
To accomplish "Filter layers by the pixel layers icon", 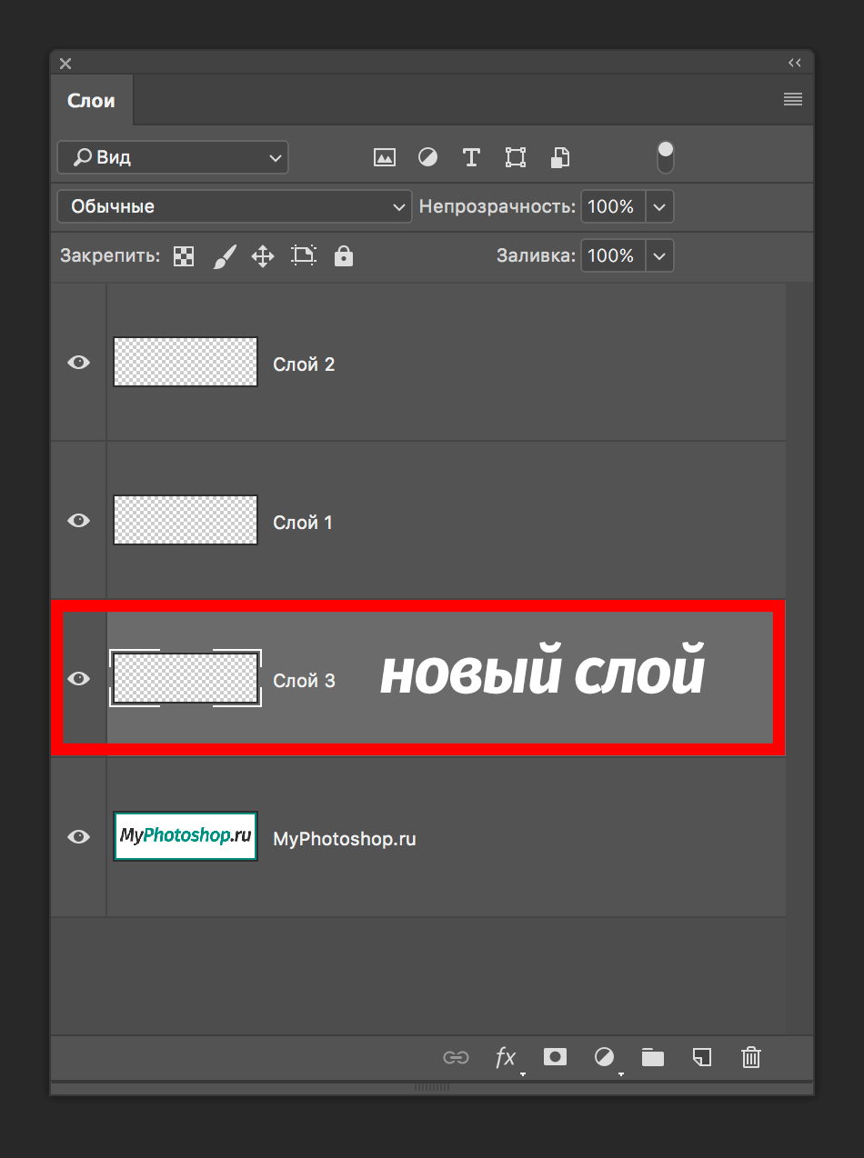I will (384, 157).
